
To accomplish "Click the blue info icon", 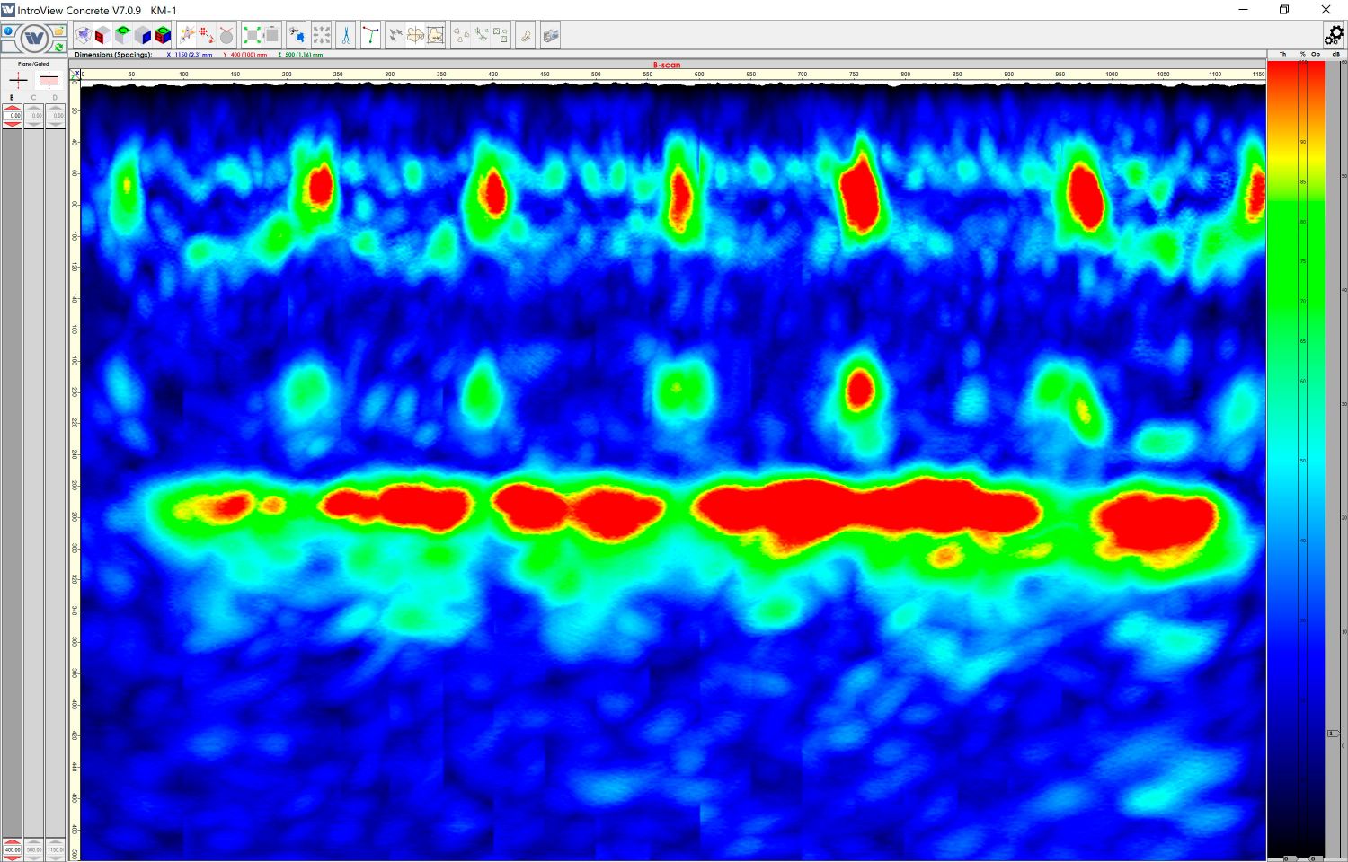I will tap(8, 31).
